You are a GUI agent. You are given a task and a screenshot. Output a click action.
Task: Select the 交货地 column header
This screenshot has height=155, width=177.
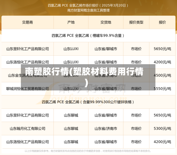coord(106,22)
